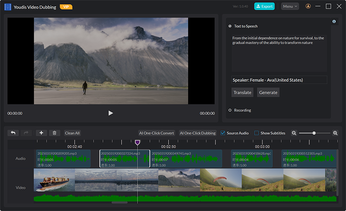The width and height of the screenshot is (346, 211).
Task: Click the Translate button
Action: 243,92
